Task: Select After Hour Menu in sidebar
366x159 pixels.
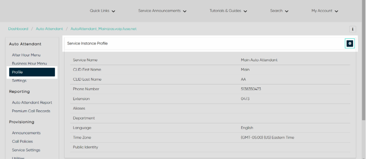Action: point(26,55)
